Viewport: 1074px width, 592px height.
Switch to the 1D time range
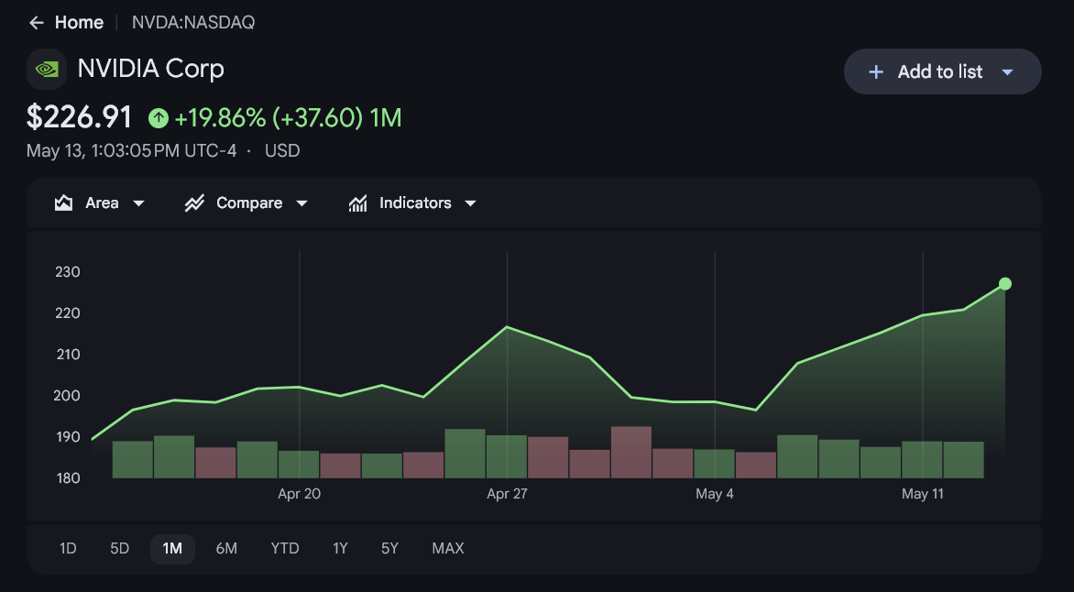(68, 549)
